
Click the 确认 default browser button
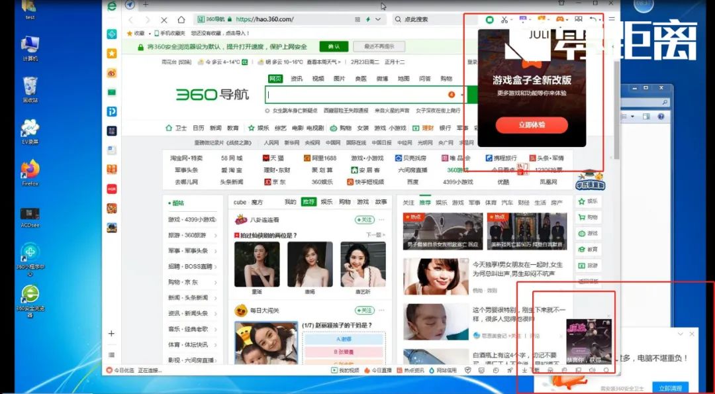[x=334, y=46]
